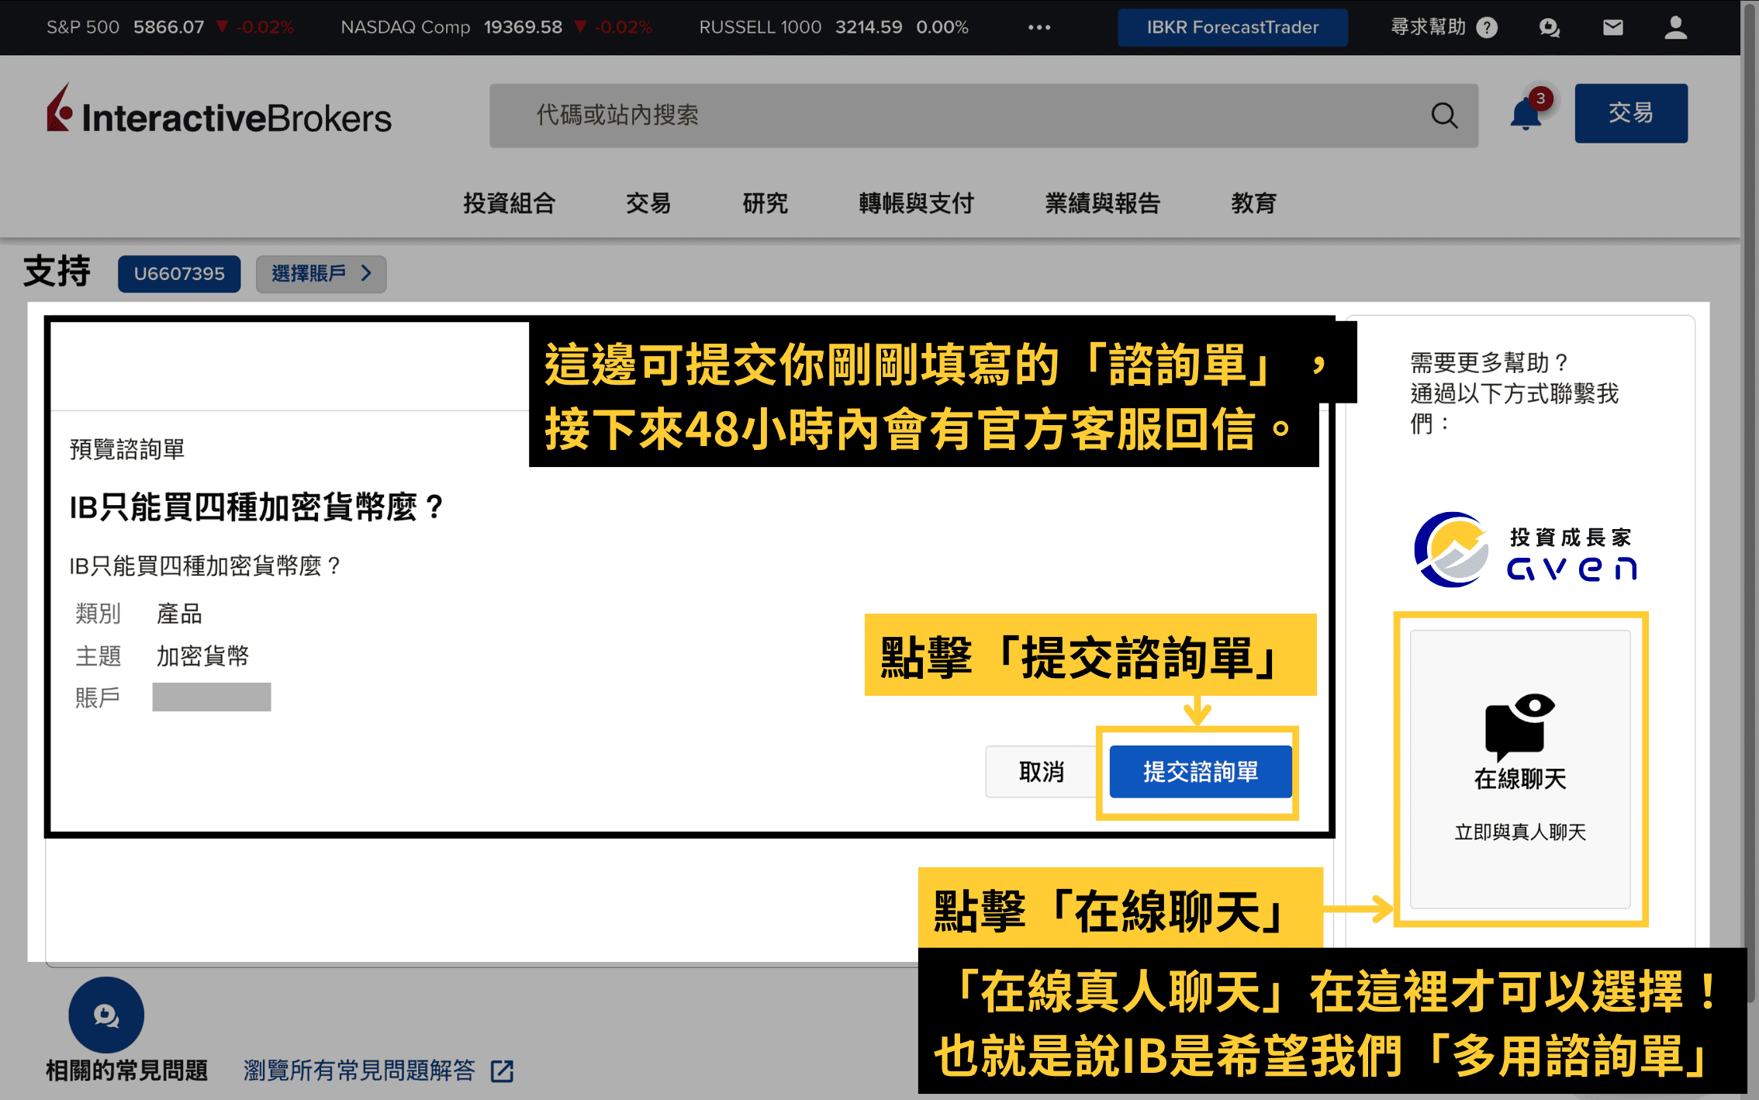The width and height of the screenshot is (1759, 1100).
Task: Click the blue 交易 button
Action: click(1630, 113)
